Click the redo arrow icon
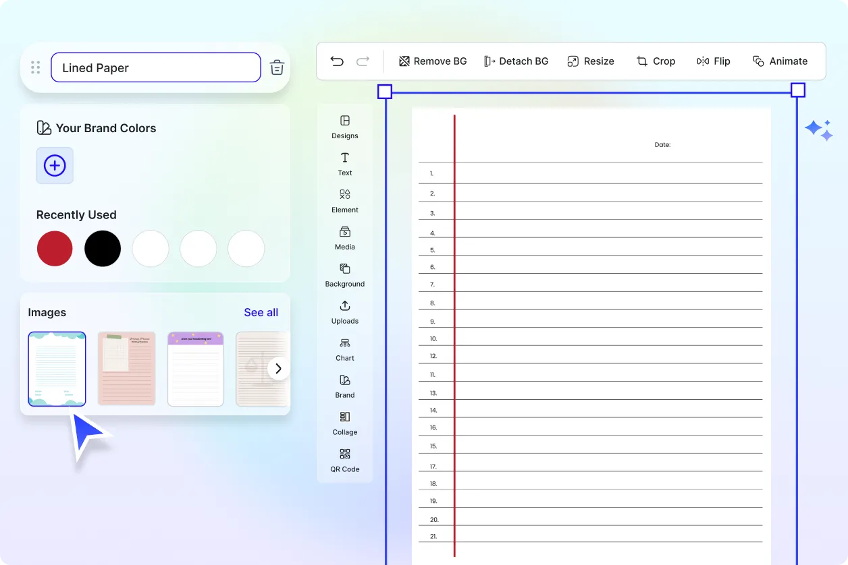 (x=363, y=61)
